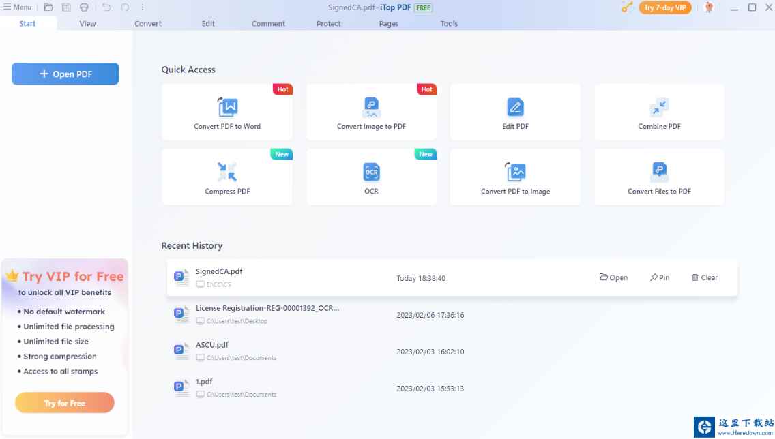Click the print icon in title bar

[85, 7]
